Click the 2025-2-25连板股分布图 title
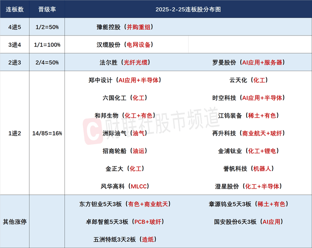 (188, 9)
